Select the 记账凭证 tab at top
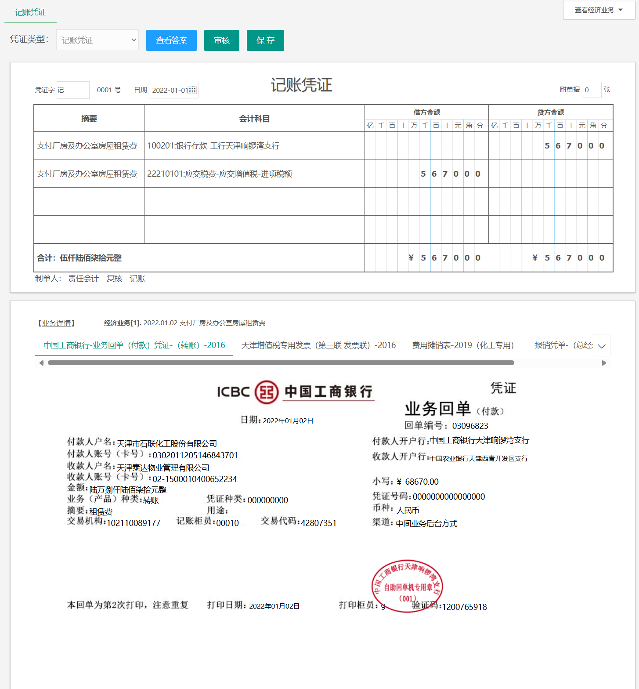The image size is (639, 689). 30,12
